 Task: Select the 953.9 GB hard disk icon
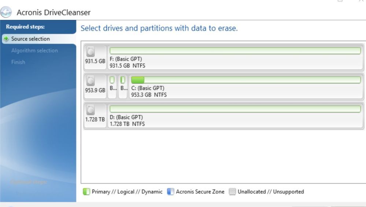coord(90,81)
